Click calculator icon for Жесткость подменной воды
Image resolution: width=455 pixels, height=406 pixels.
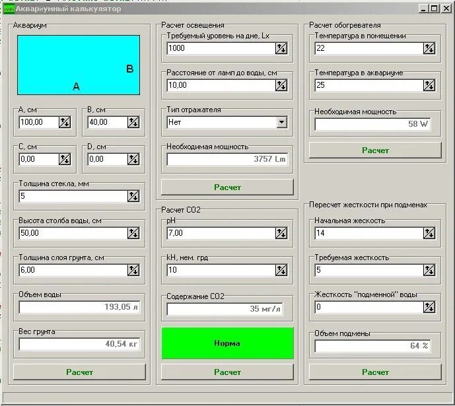[429, 307]
